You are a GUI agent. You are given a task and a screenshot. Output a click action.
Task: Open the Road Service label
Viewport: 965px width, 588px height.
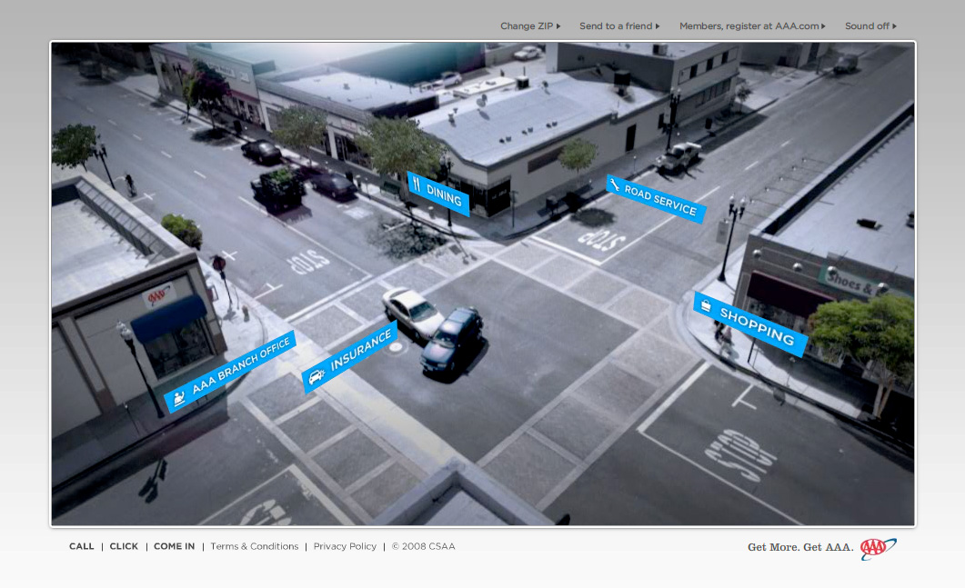click(x=656, y=199)
